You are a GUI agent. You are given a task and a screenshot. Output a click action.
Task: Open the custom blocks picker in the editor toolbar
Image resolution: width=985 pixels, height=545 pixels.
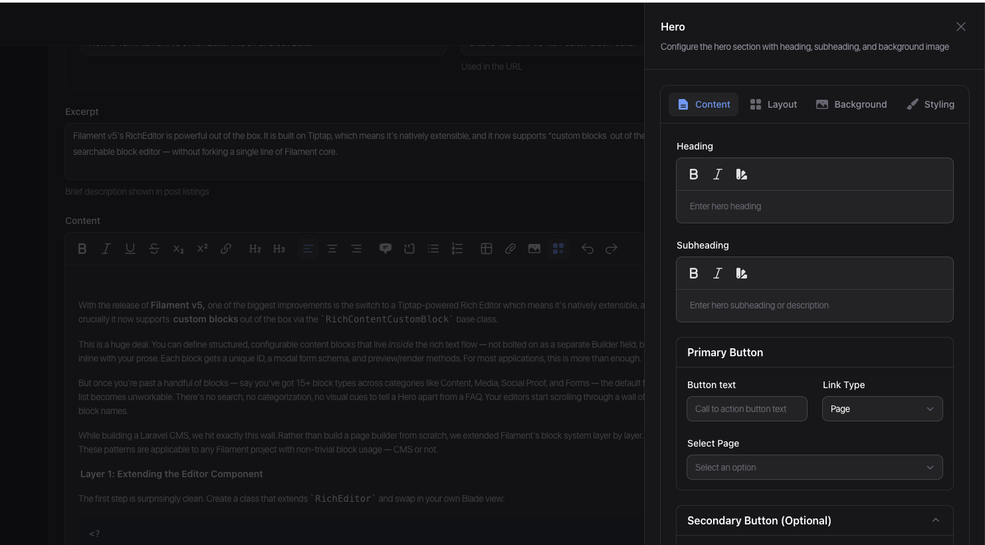coord(558,248)
